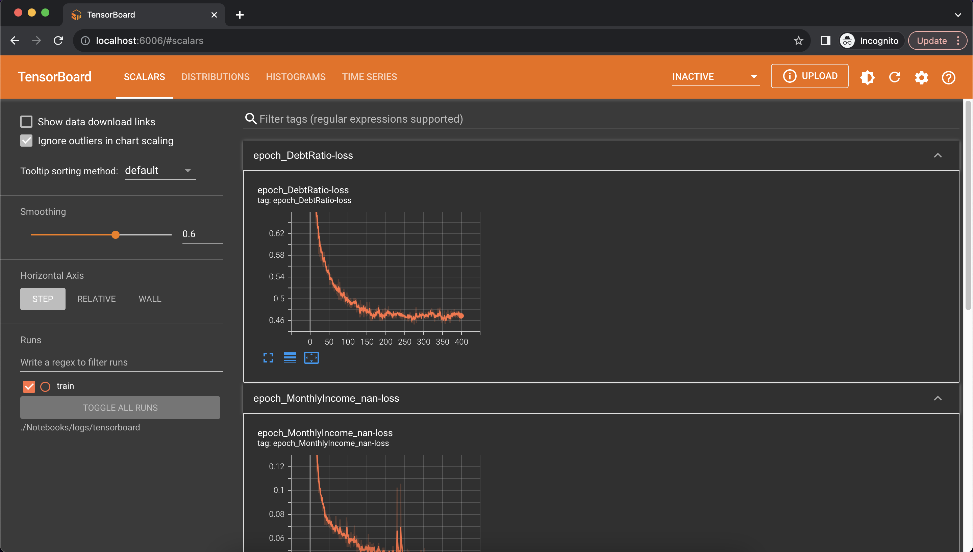Click the filter tags search icon

click(251, 119)
